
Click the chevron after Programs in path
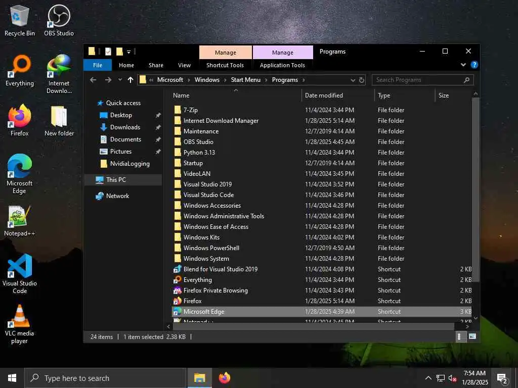(x=304, y=80)
